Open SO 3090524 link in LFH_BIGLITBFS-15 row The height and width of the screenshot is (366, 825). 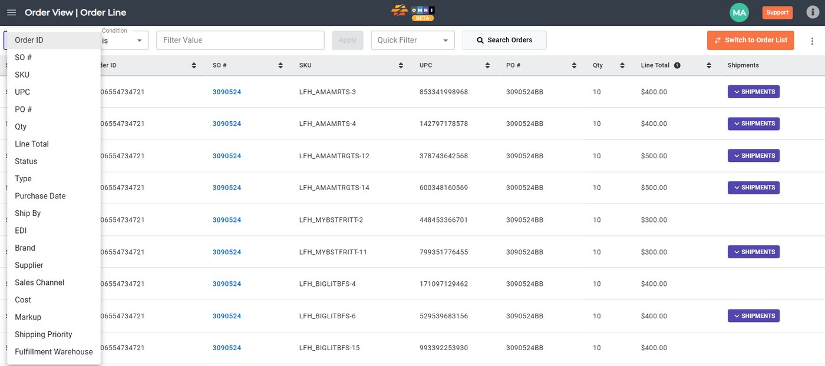pos(227,348)
